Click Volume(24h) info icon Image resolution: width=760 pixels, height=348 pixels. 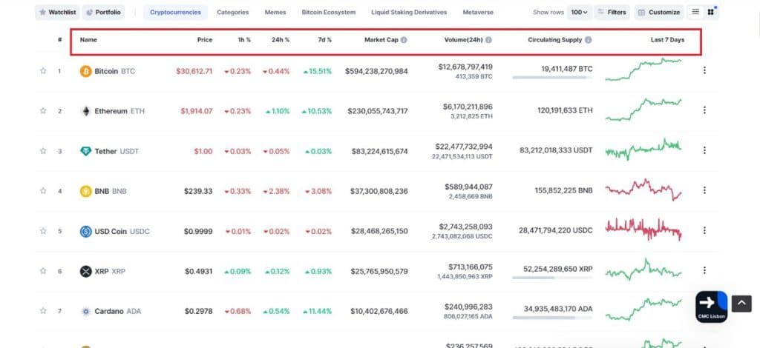(488, 40)
